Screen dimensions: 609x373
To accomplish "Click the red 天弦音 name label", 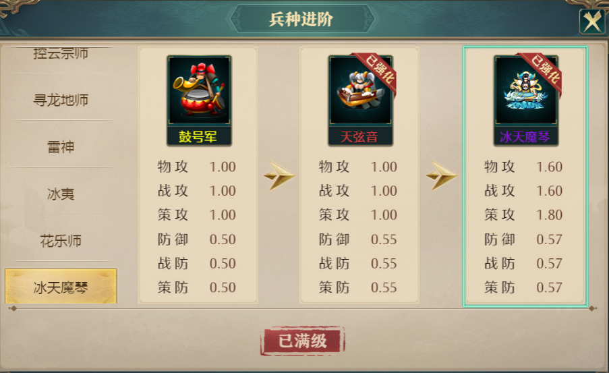I will pyautogui.click(x=360, y=137).
